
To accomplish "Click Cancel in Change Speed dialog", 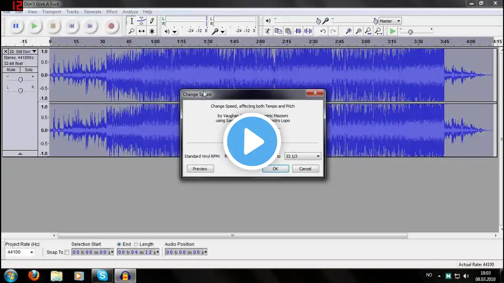I will tap(305, 169).
